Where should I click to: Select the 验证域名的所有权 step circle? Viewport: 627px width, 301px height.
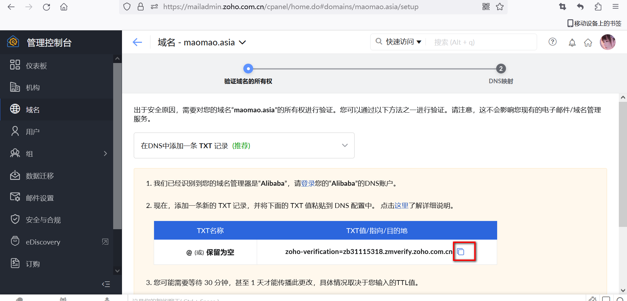pos(248,69)
